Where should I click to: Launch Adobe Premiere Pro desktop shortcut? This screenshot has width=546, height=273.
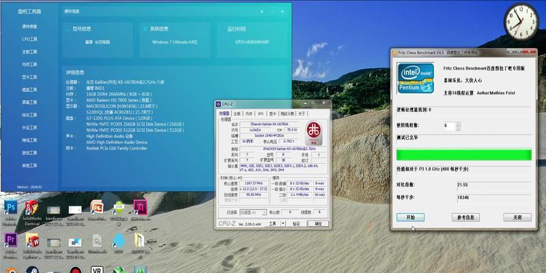tap(11, 240)
